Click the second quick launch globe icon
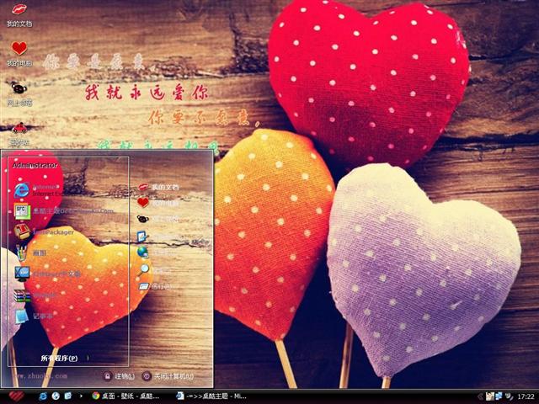 56,396
